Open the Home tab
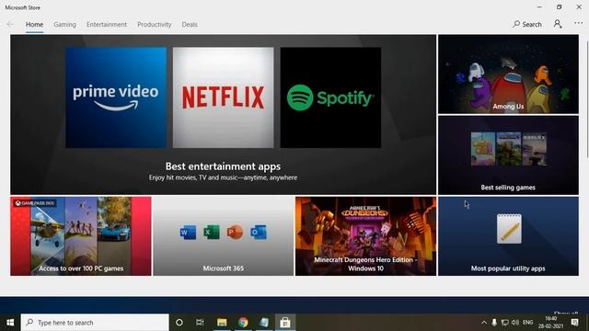Screen dimensions: 589x331 34,25
